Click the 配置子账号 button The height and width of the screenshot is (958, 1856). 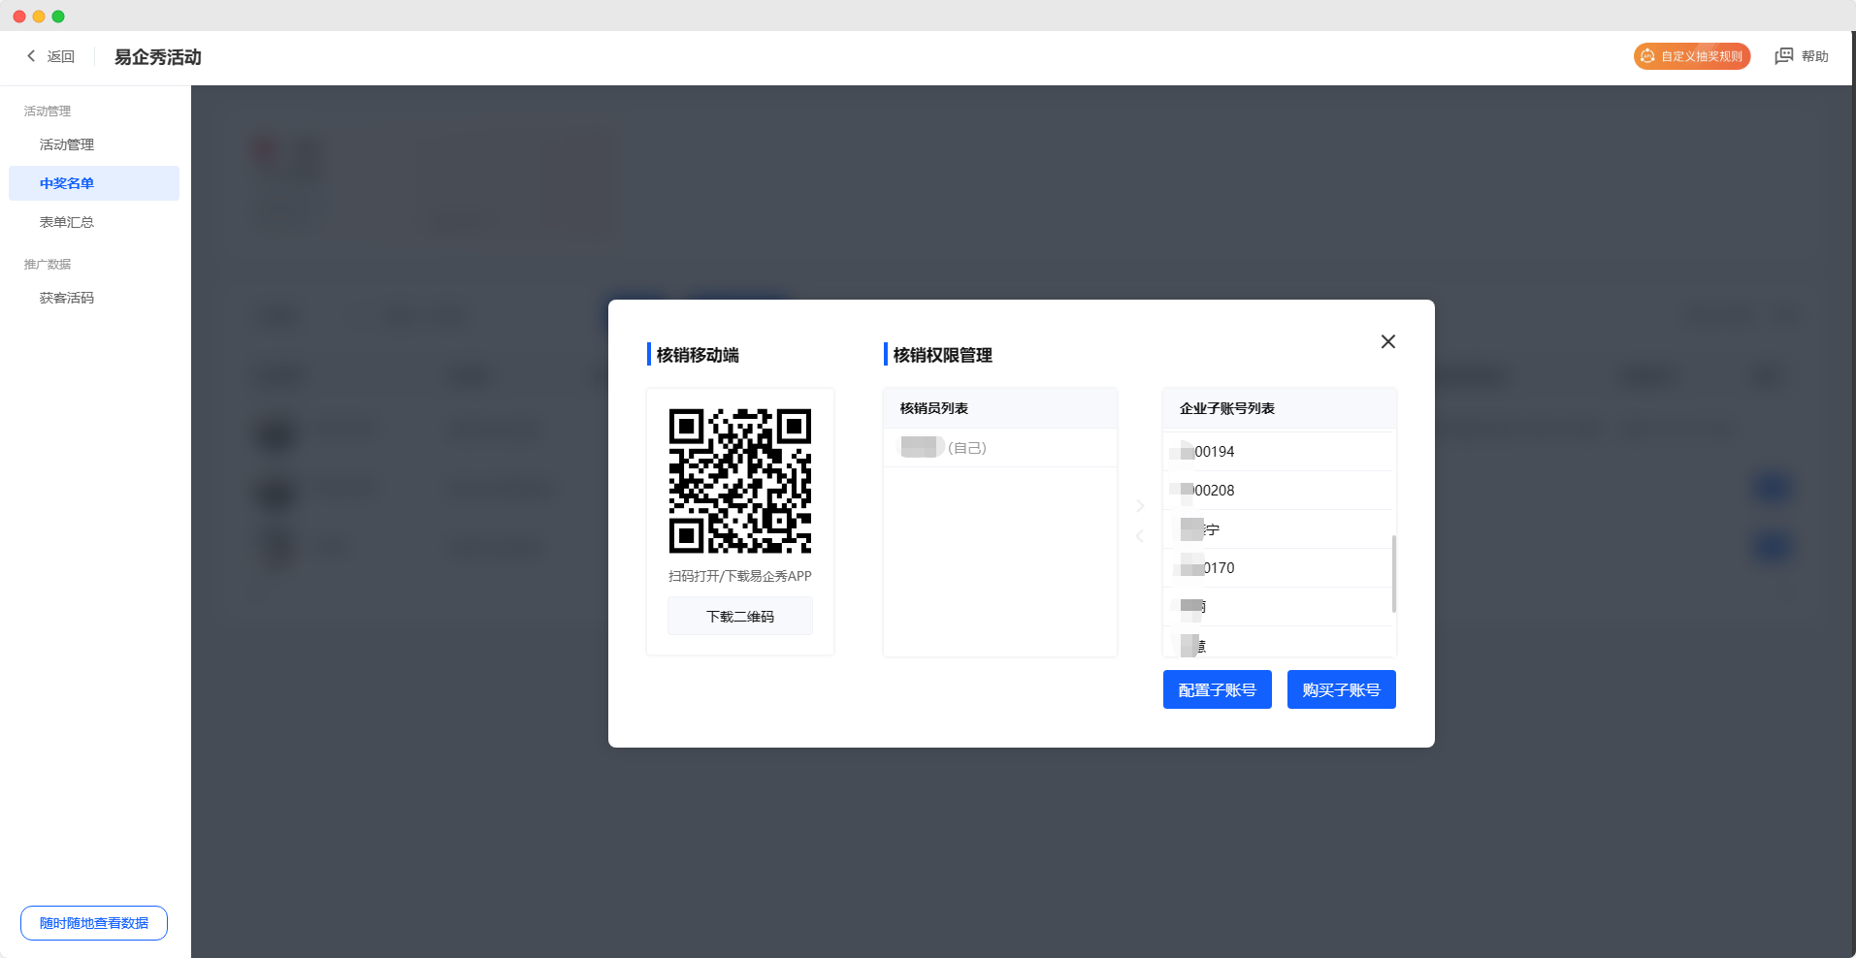point(1217,689)
